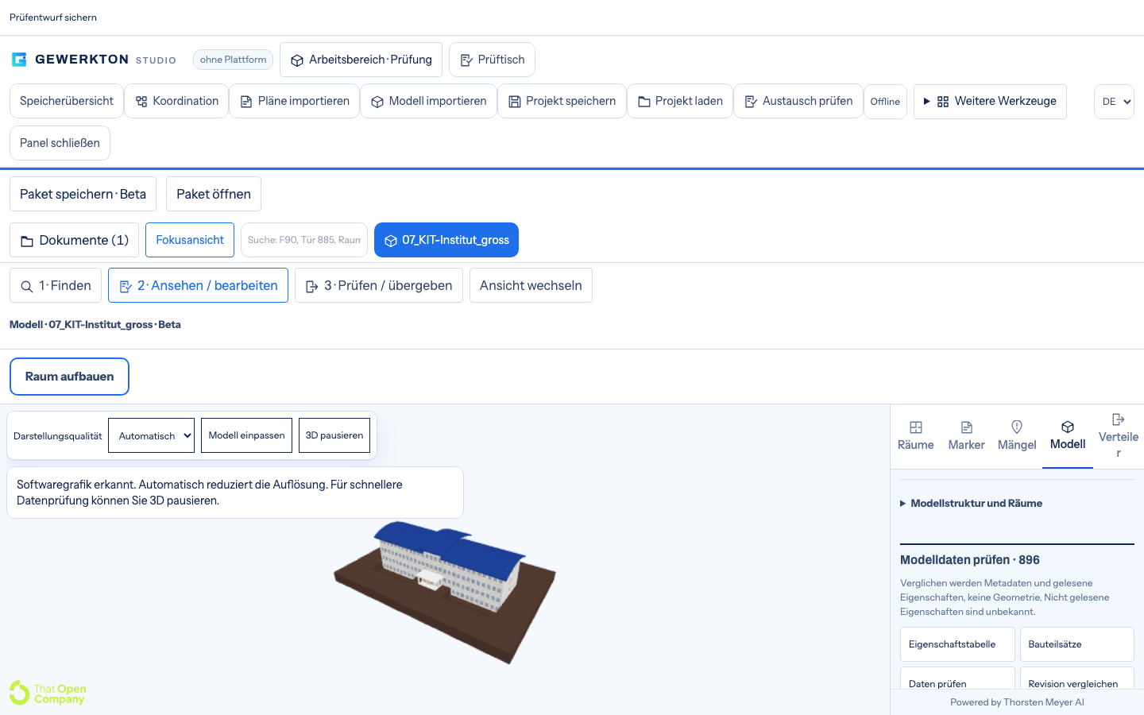The width and height of the screenshot is (1144, 715).
Task: Focus the Suche search field
Action: coord(304,240)
